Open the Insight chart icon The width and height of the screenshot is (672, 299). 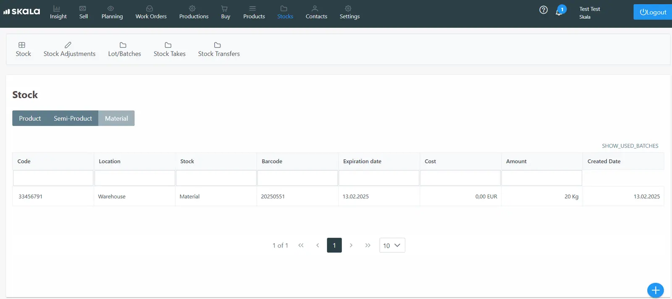click(x=57, y=8)
